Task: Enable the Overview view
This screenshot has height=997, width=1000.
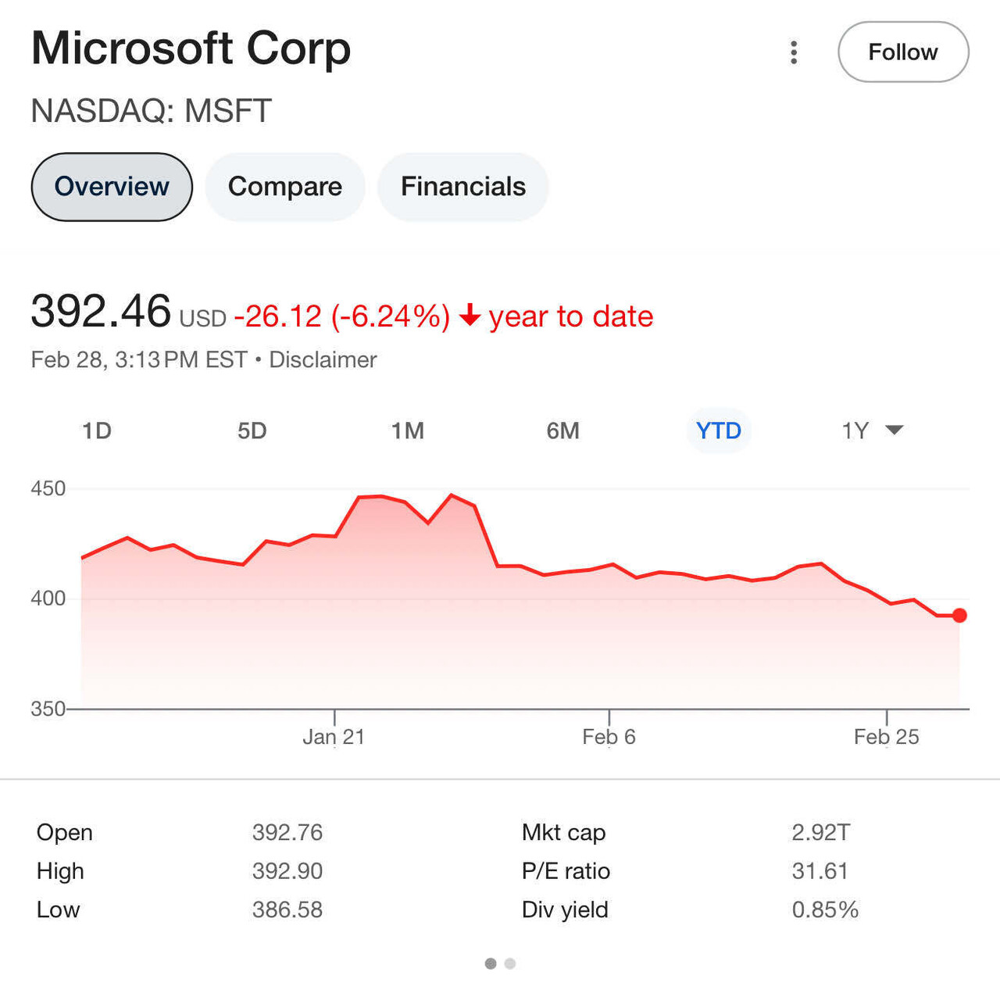Action: pos(111,187)
